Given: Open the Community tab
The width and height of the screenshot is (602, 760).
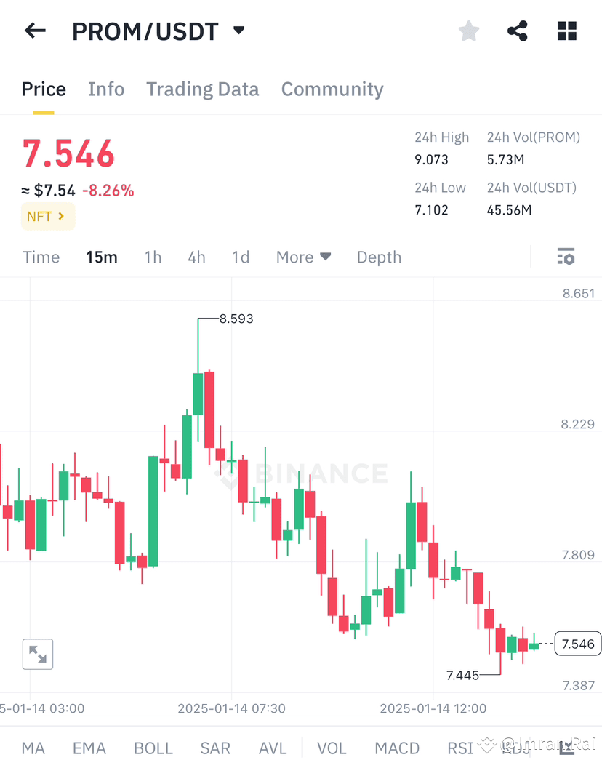Looking at the screenshot, I should click(332, 89).
